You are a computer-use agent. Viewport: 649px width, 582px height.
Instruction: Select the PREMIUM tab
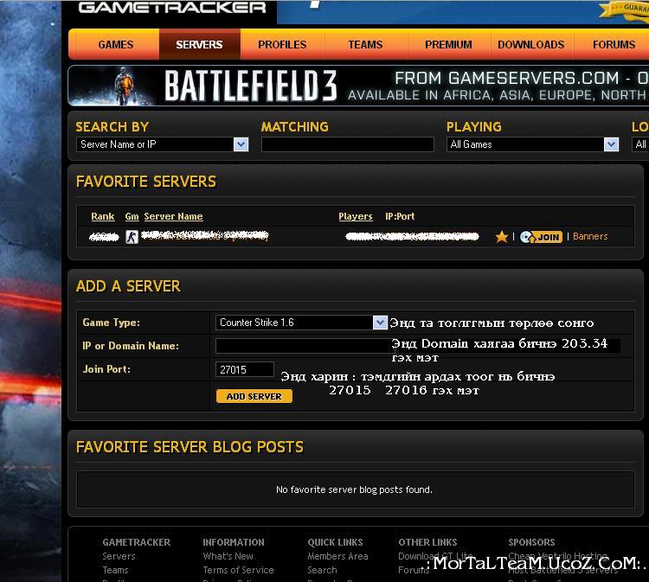448,45
